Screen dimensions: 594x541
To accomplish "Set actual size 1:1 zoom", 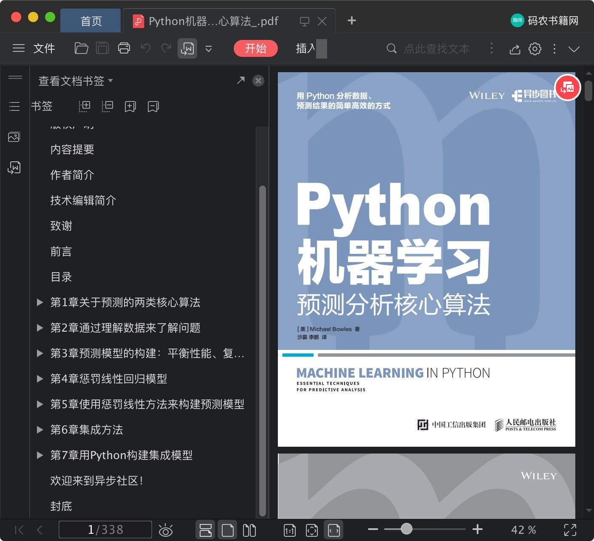I will tap(290, 530).
